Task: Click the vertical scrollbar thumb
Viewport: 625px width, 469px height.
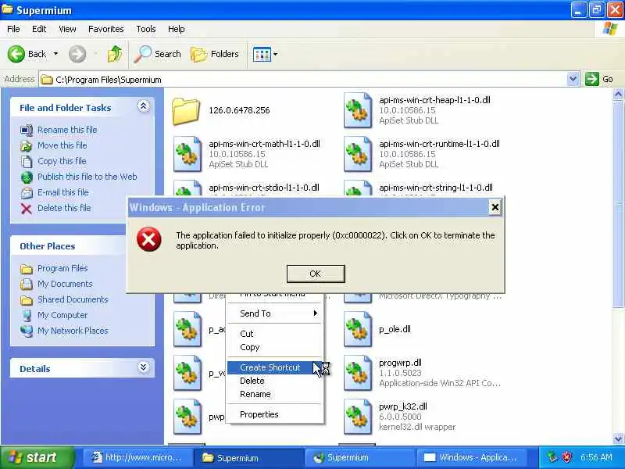Action: tap(618, 204)
